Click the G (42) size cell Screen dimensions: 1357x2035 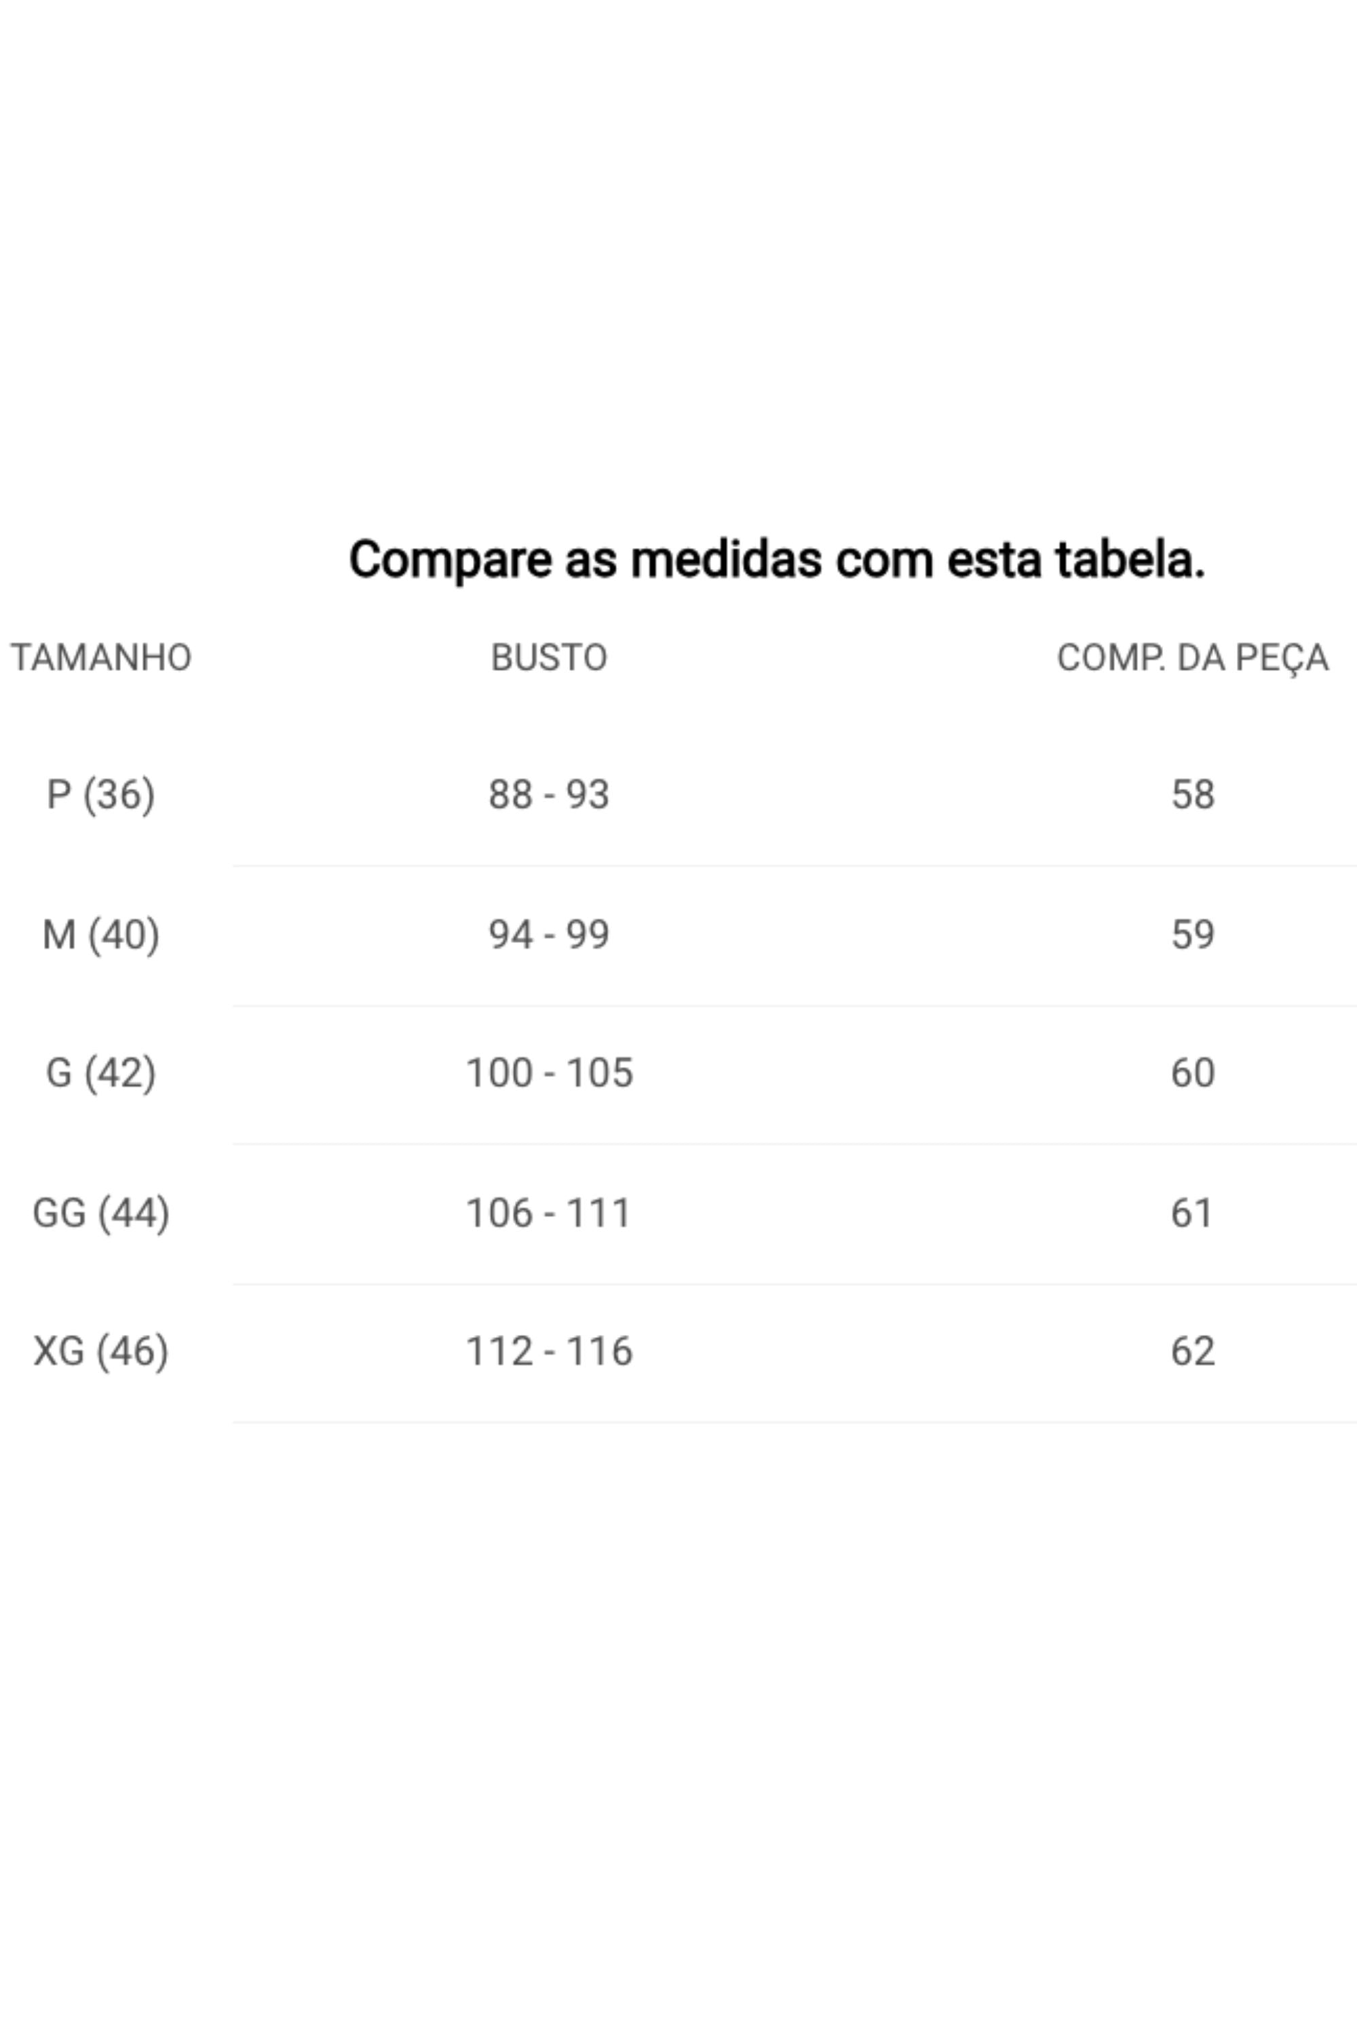101,1074
